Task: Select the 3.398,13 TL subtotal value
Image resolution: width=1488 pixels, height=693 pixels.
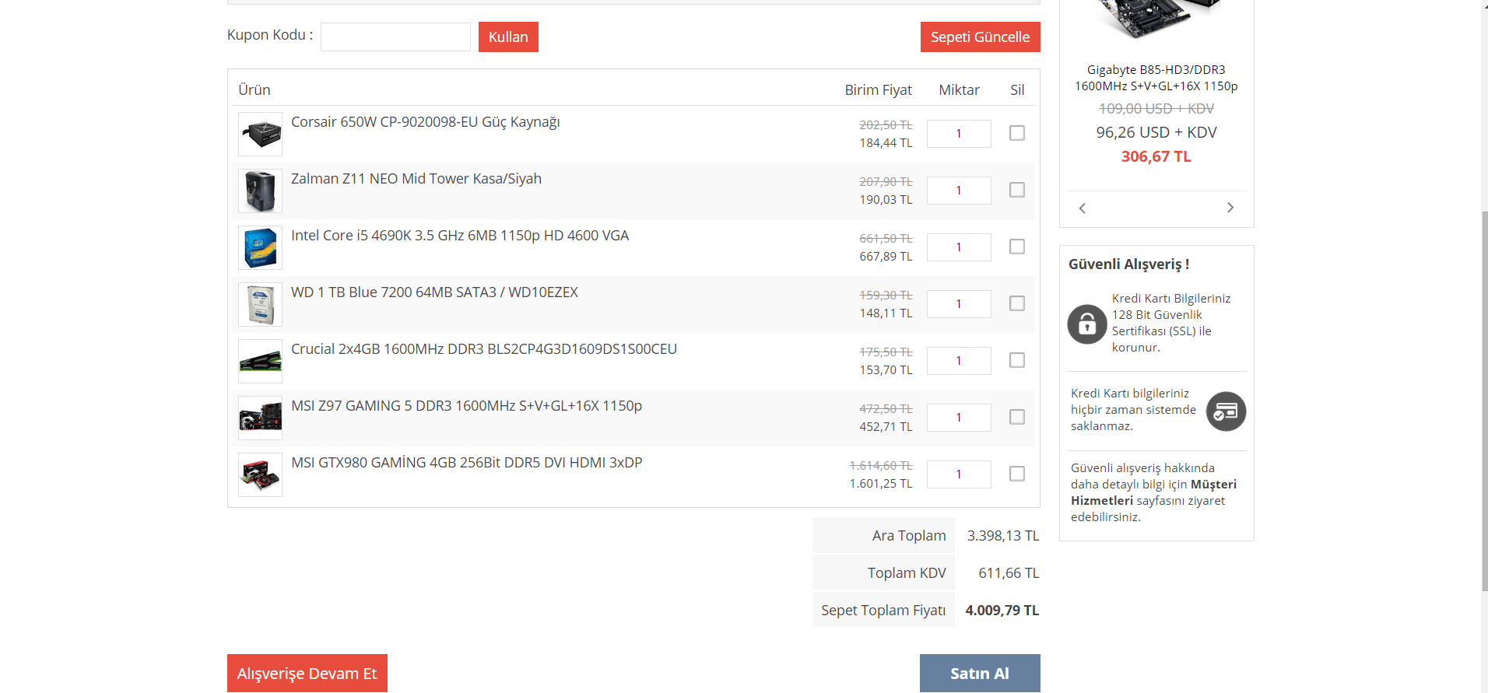Action: click(x=1003, y=536)
